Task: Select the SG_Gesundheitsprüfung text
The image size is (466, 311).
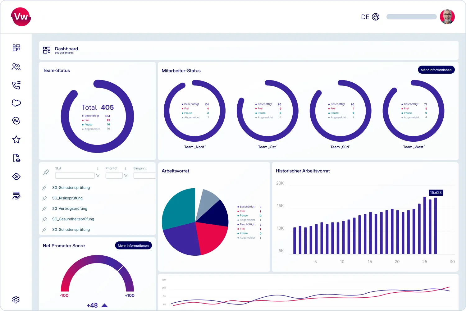Action: click(x=73, y=219)
